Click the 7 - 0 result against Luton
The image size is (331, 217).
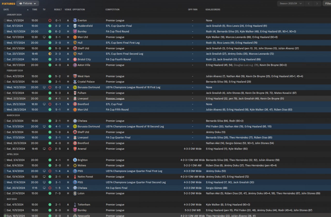[x=58, y=193]
